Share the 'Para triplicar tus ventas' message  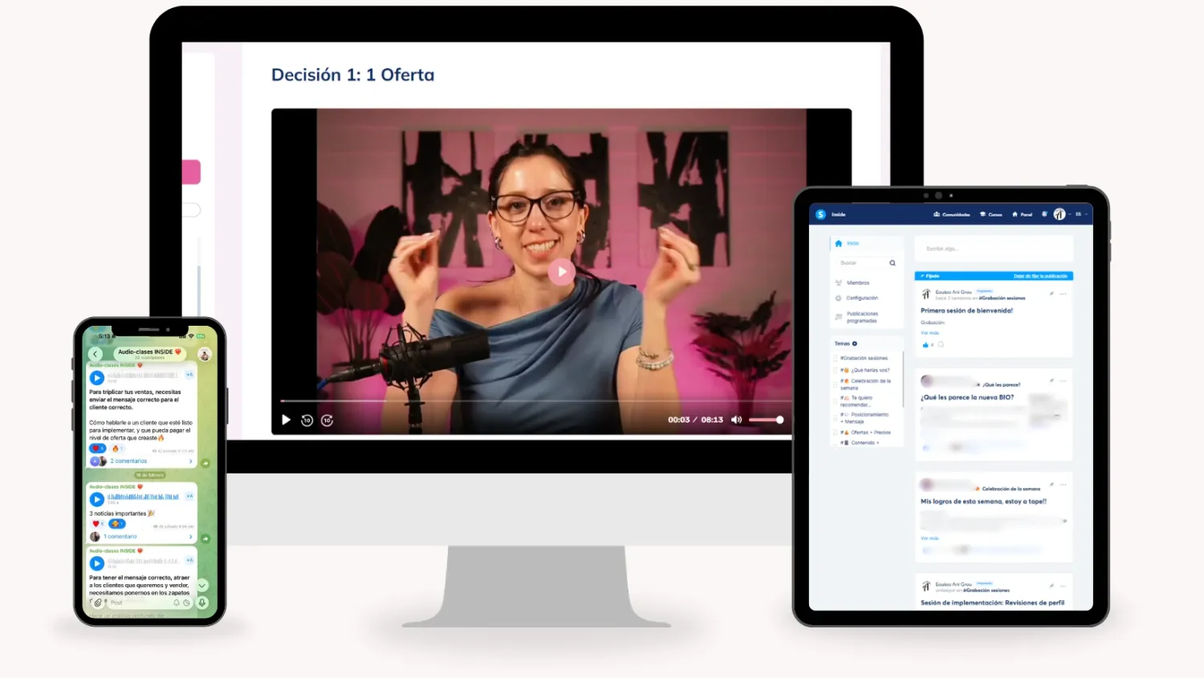coord(205,463)
